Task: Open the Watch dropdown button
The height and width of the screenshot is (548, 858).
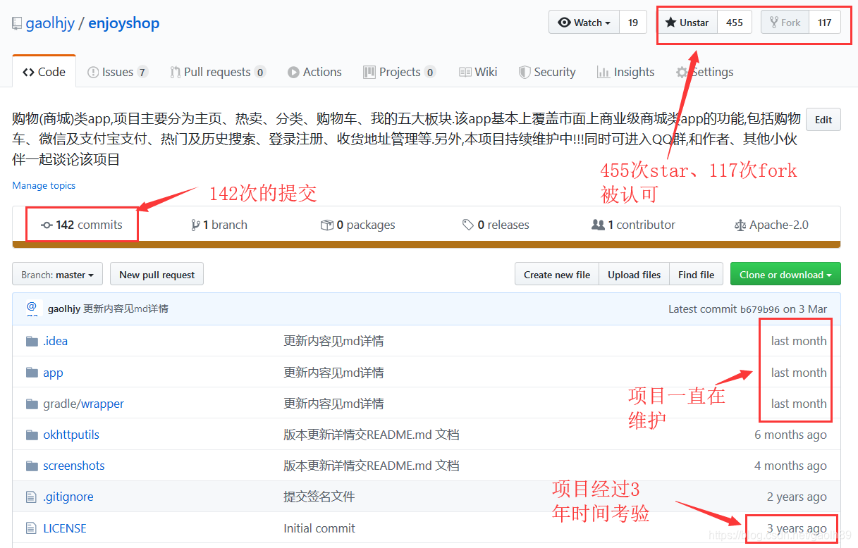Action: pyautogui.click(x=584, y=23)
